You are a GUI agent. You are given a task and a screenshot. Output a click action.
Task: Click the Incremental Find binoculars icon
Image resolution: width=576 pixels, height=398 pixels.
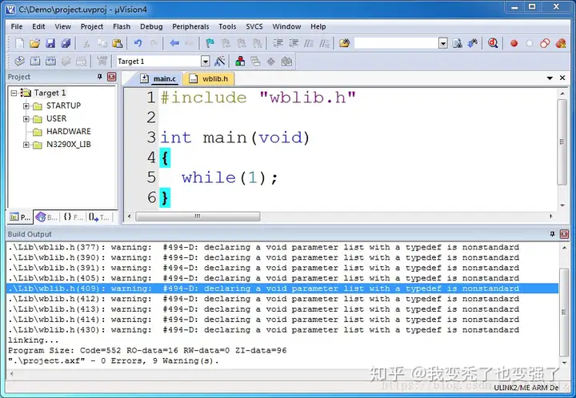point(473,43)
